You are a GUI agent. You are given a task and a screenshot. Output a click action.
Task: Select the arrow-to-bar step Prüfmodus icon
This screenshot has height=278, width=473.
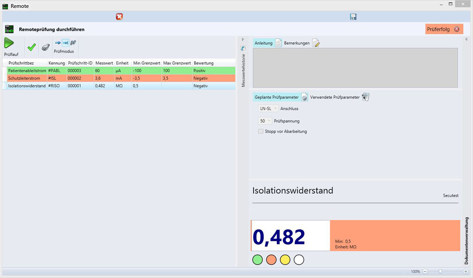click(65, 43)
